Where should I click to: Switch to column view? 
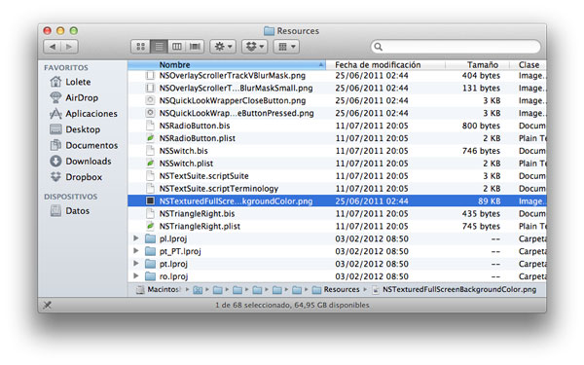point(176,47)
